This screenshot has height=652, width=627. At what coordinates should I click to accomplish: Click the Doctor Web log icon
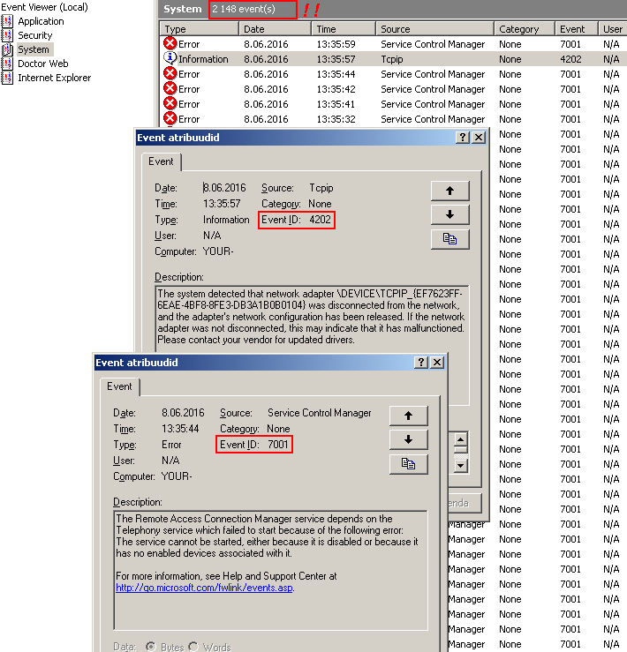[x=7, y=64]
